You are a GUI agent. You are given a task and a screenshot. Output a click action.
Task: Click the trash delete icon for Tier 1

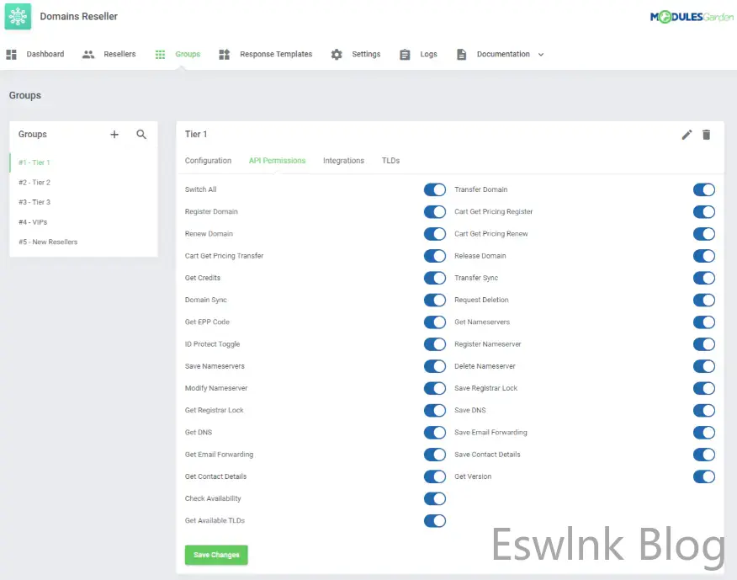click(706, 135)
